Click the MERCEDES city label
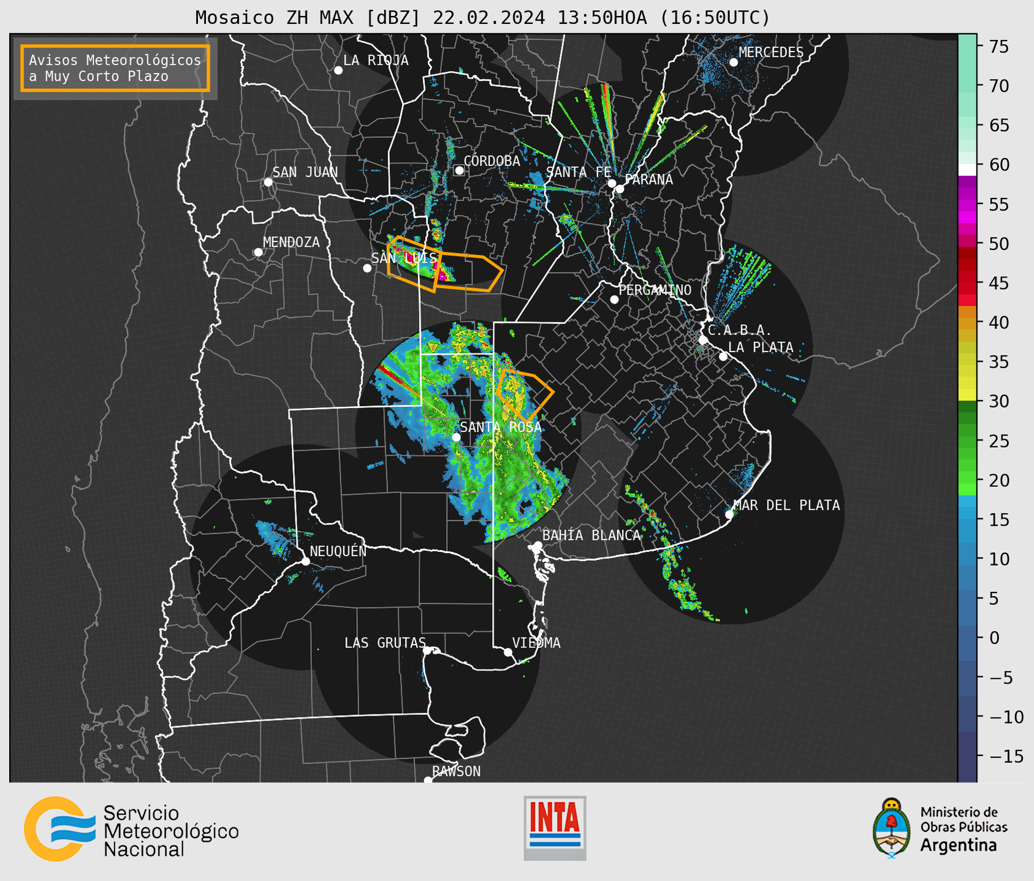Screen dimensions: 1034x881 (771, 52)
